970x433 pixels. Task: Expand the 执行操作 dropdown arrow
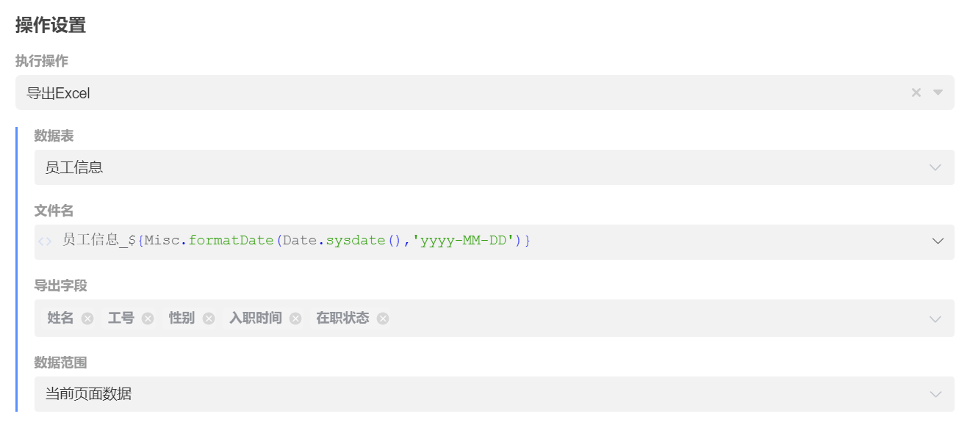(938, 92)
